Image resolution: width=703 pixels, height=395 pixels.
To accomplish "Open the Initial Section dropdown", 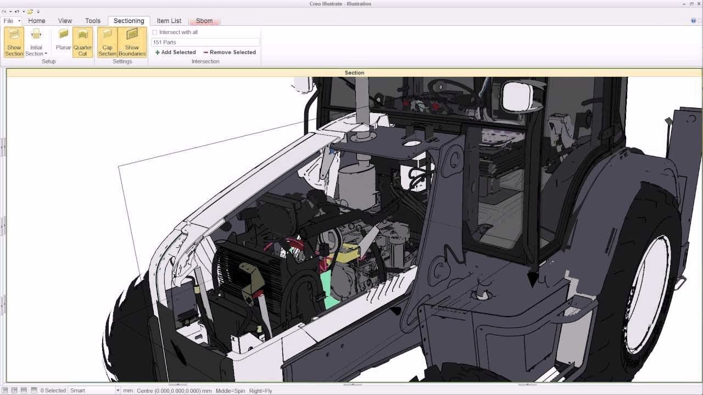I will [x=36, y=42].
